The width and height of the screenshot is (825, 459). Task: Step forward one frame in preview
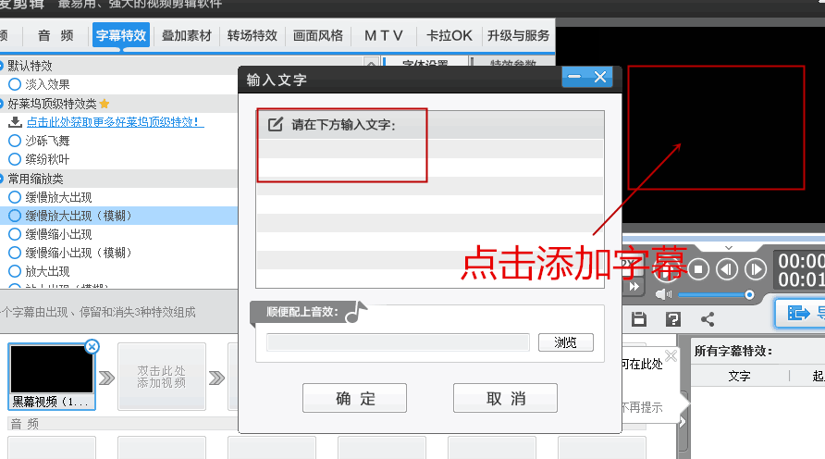click(756, 269)
